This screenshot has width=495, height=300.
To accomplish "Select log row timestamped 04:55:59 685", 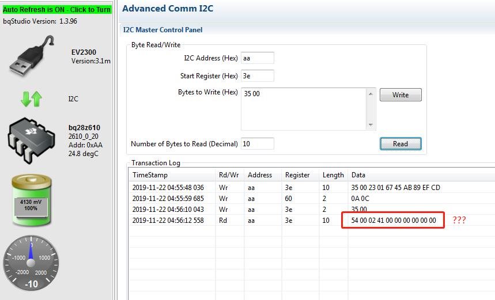I will [312, 199].
